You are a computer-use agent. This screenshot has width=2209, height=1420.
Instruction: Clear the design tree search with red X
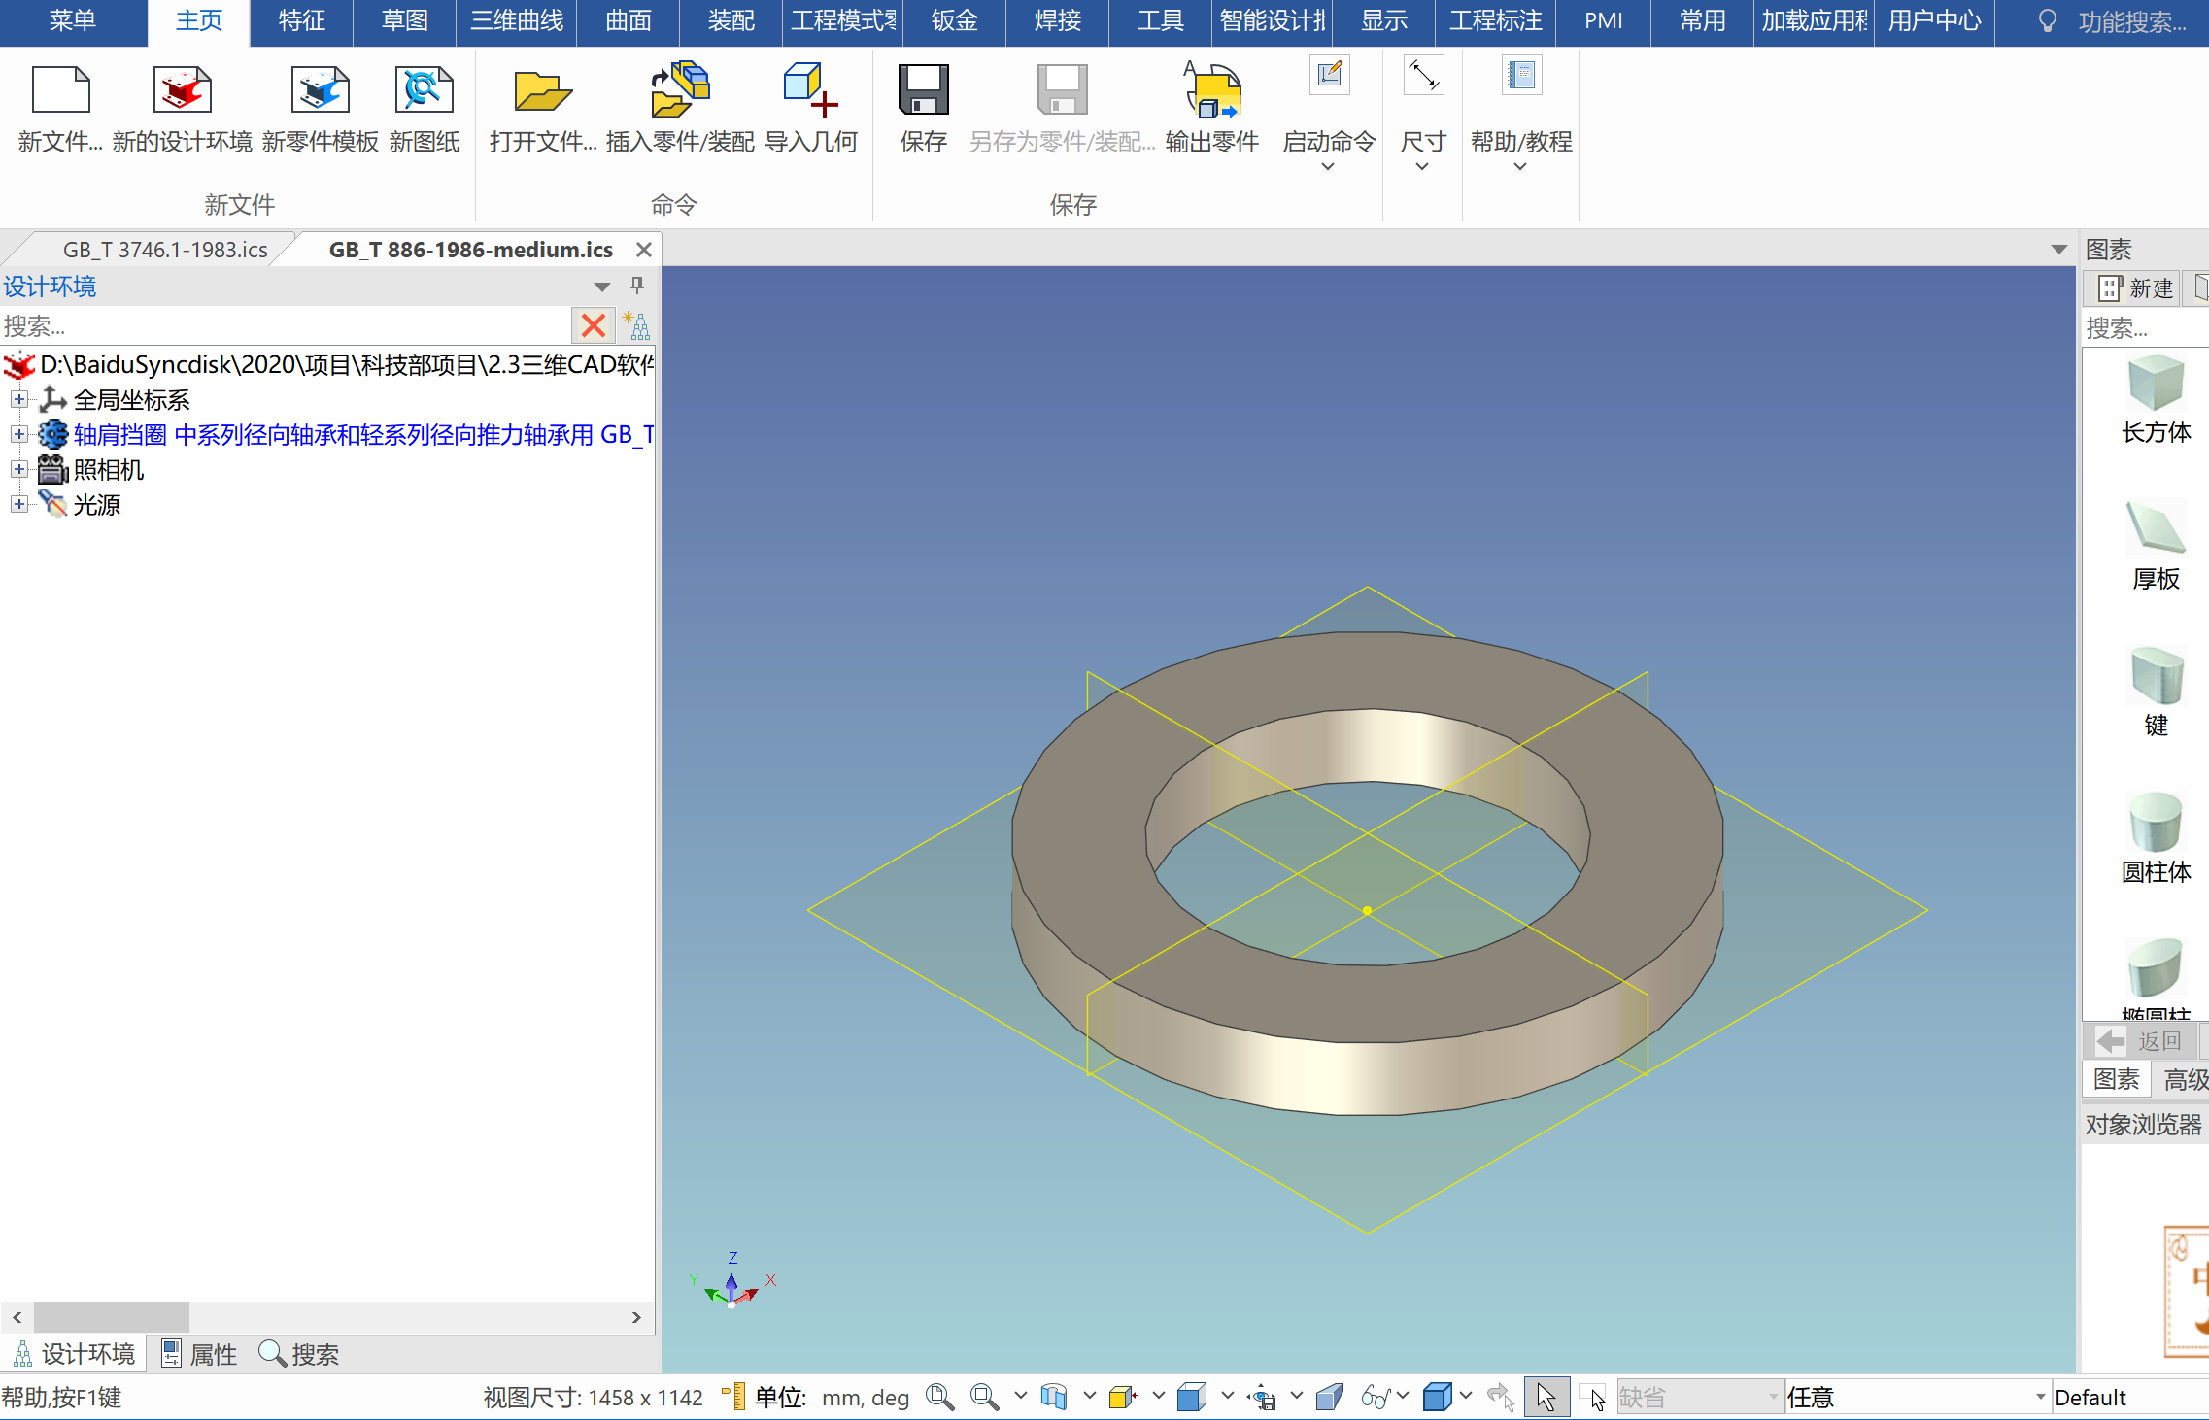point(594,325)
